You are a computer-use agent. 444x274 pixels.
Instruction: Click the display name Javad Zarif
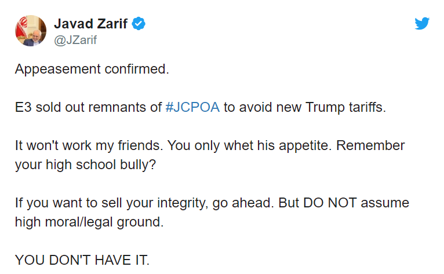point(91,24)
